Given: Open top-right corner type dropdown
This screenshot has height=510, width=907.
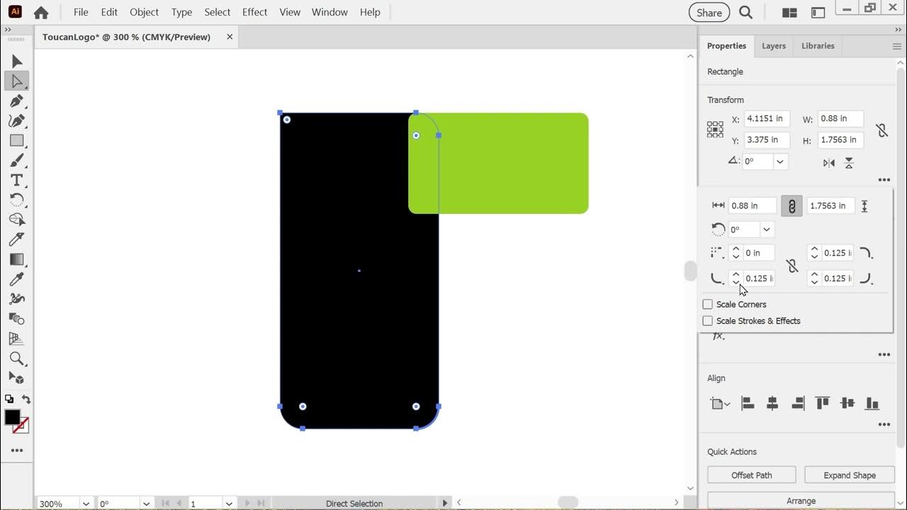Looking at the screenshot, I should [x=866, y=253].
